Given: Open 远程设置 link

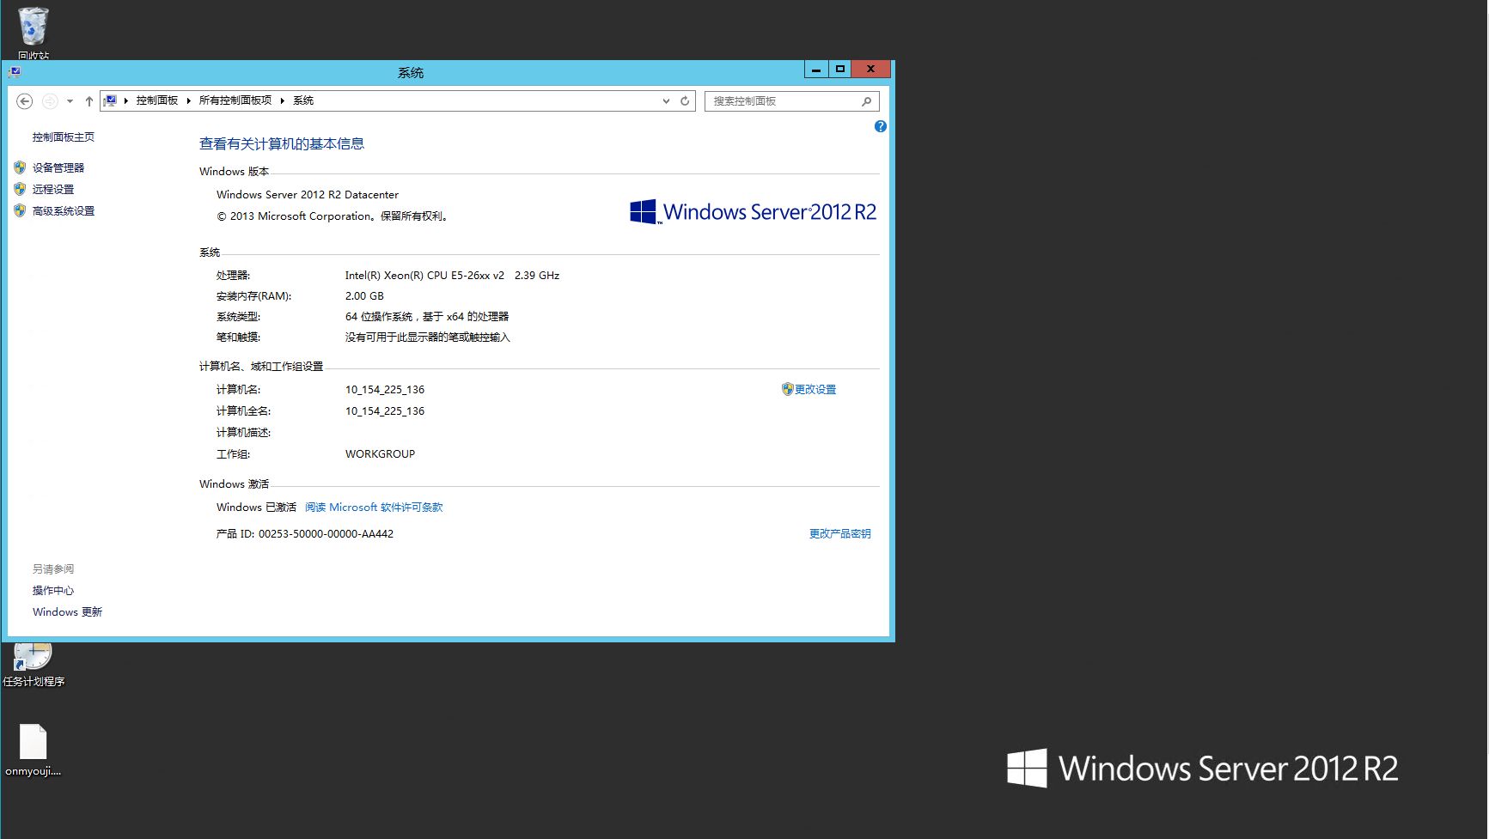Looking at the screenshot, I should (x=53, y=190).
